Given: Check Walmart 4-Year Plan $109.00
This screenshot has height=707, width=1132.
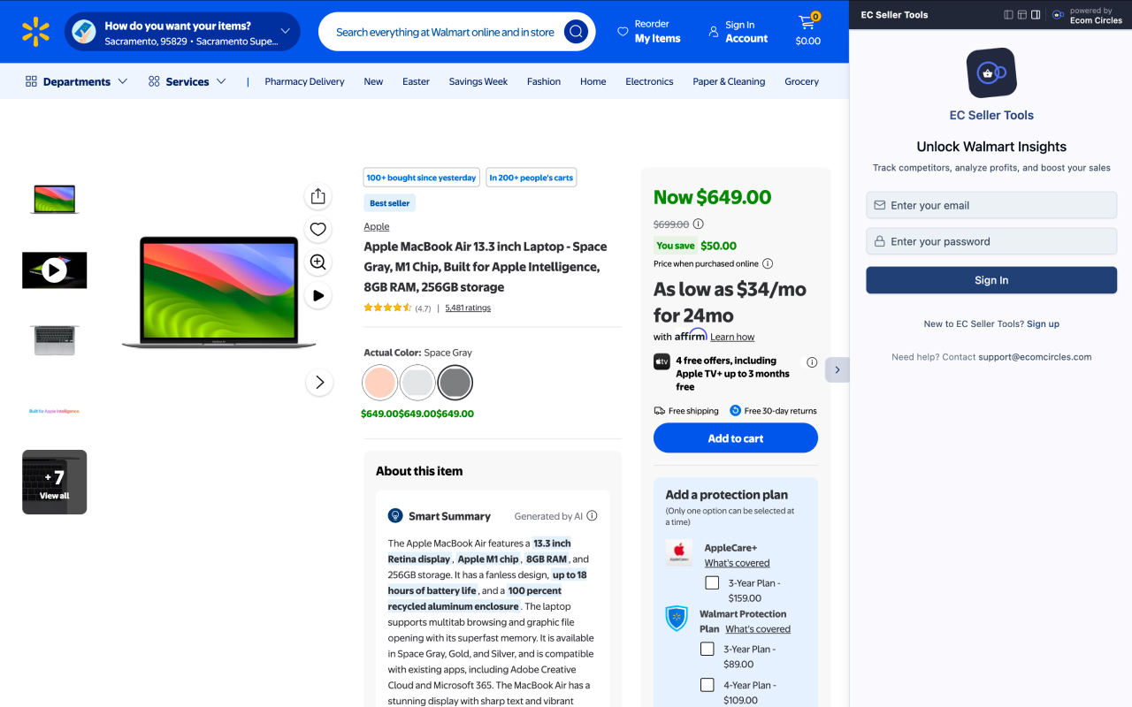Looking at the screenshot, I should point(707,685).
